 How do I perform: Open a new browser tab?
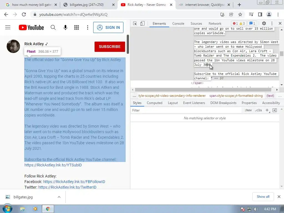click(x=239, y=5)
